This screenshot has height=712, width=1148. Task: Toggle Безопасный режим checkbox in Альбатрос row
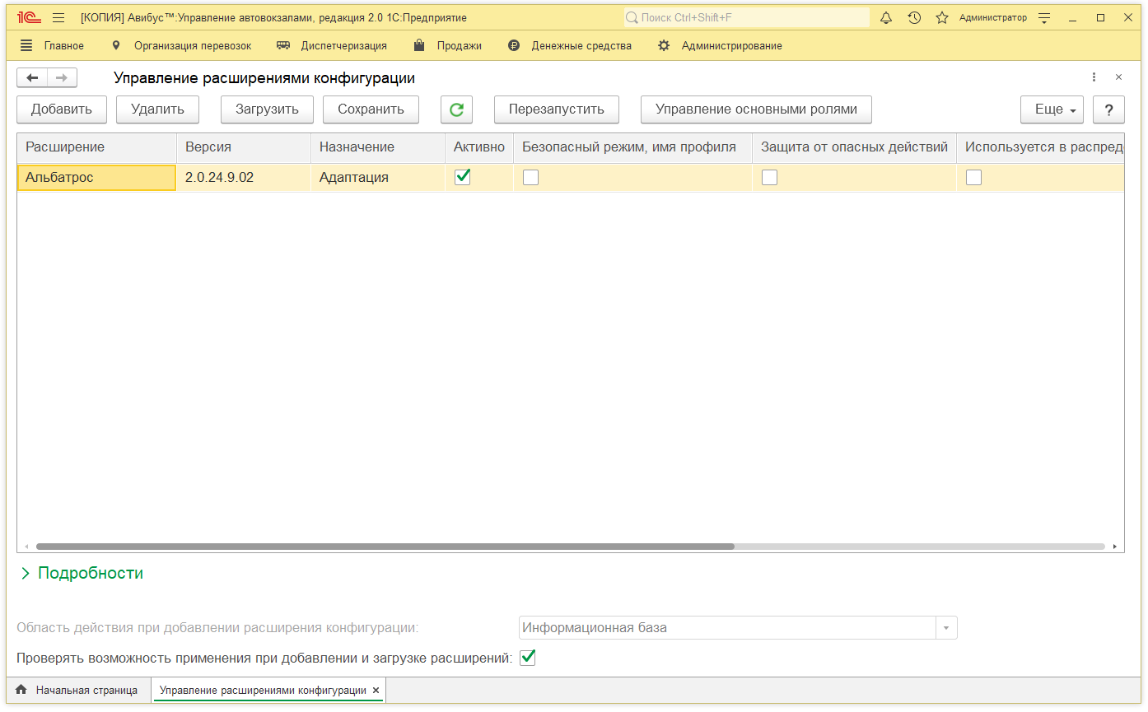click(x=531, y=177)
